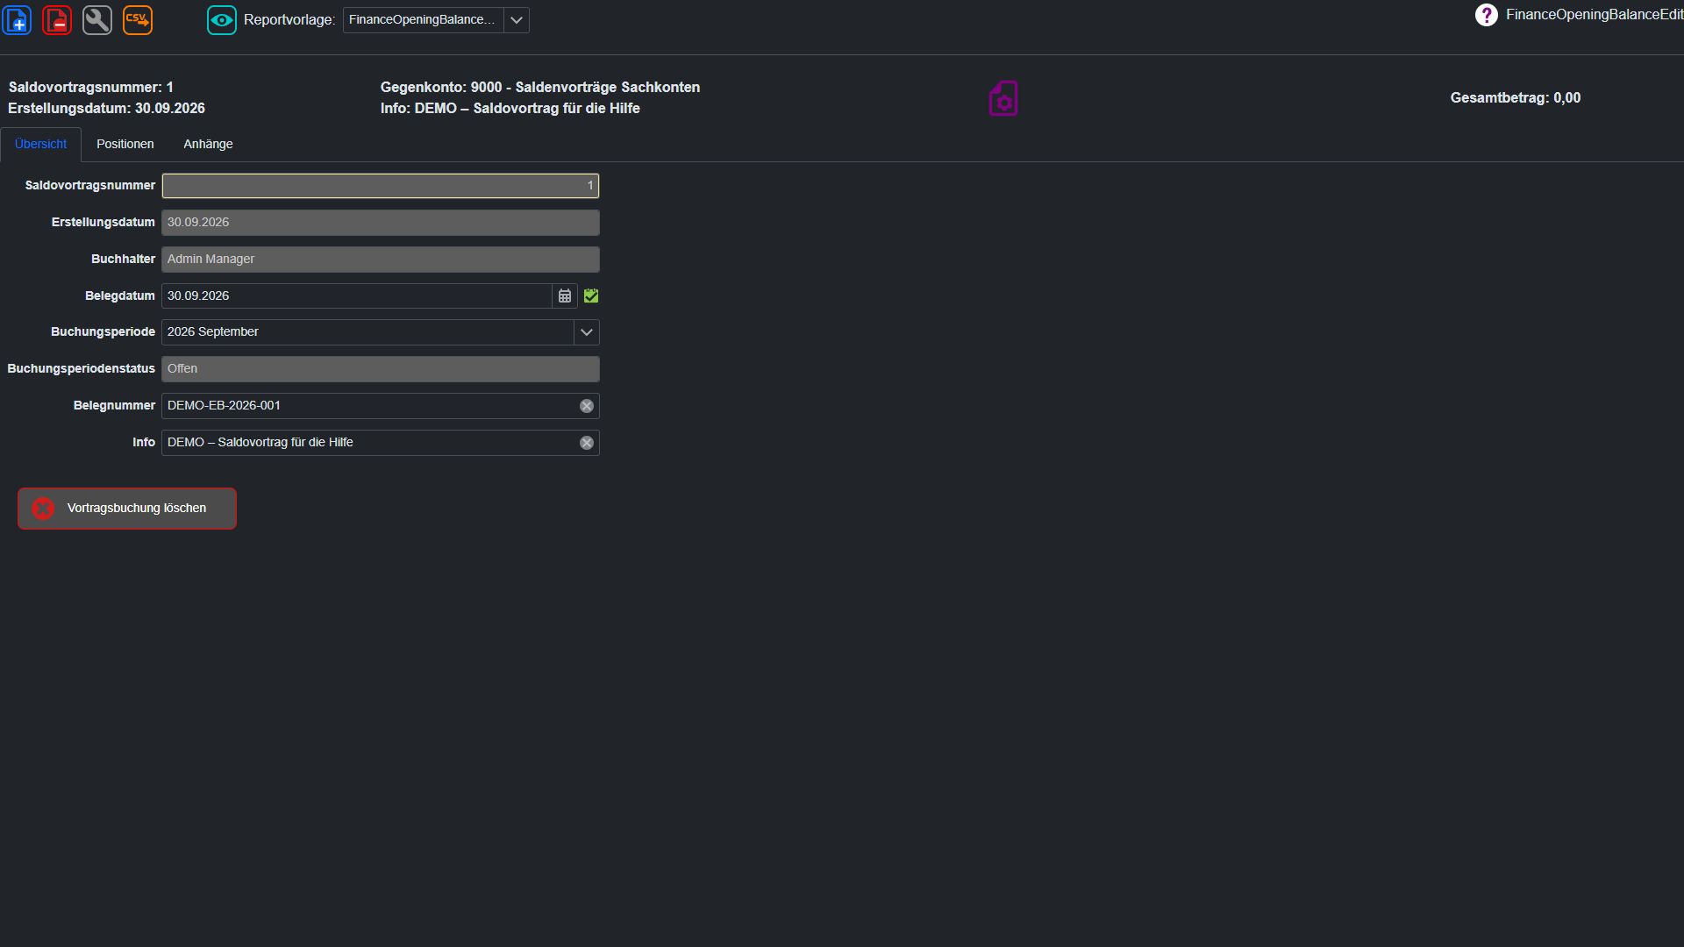The height and width of the screenshot is (947, 1684).
Task: Click the Reportvorlage combo box value
Action: [424, 20]
